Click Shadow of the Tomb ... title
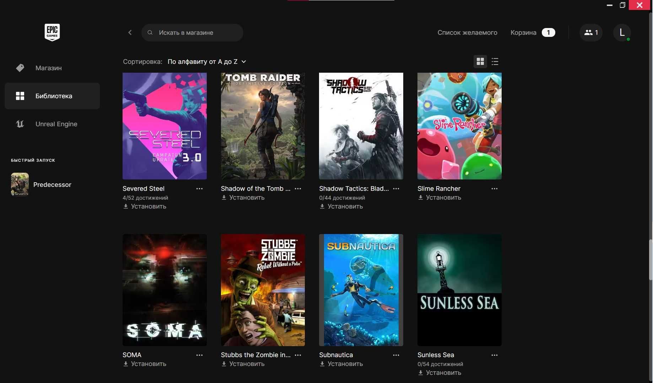Screen dimensions: 653x383 pyautogui.click(x=255, y=189)
